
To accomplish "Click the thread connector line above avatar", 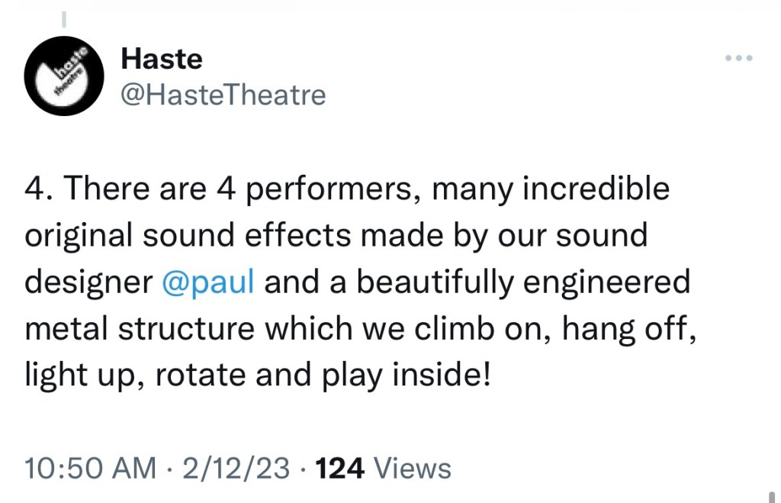I will [64, 16].
